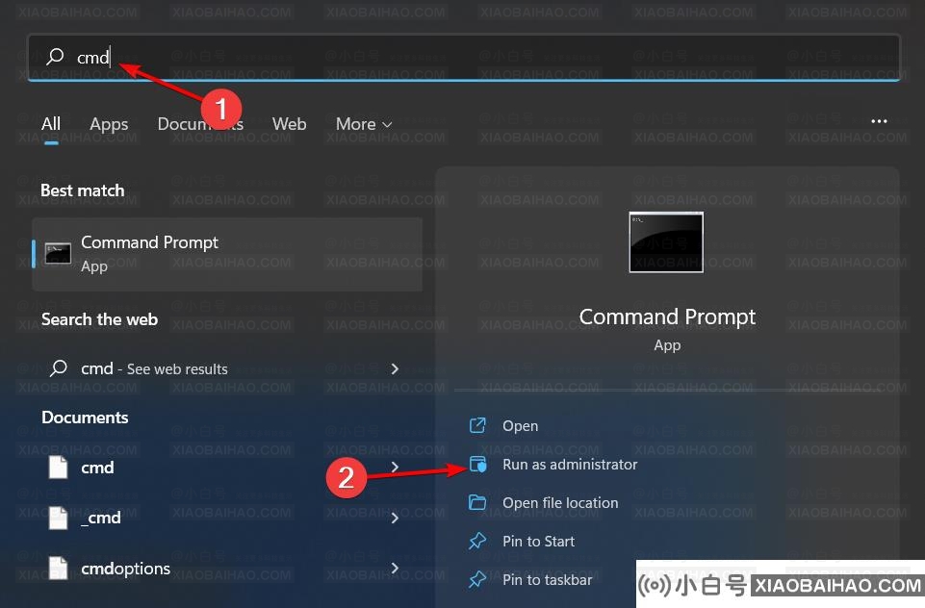Expand chevron for _cmd document
This screenshot has height=608, width=925.
coord(395,518)
